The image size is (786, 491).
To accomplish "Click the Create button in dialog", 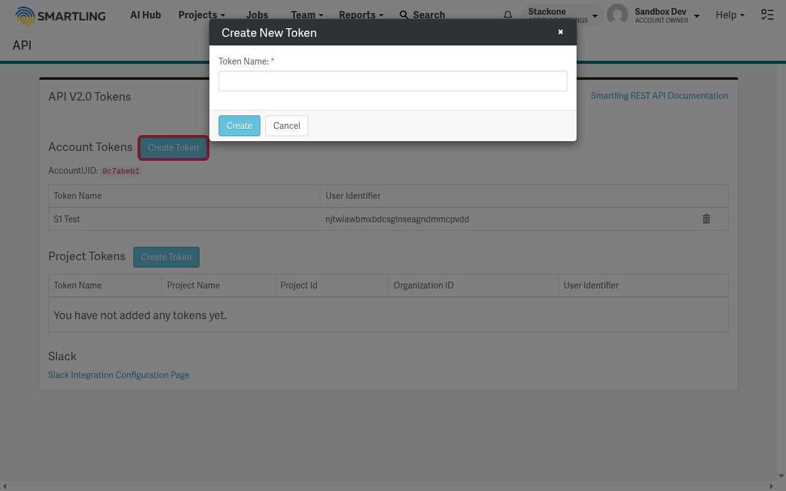I will (239, 126).
